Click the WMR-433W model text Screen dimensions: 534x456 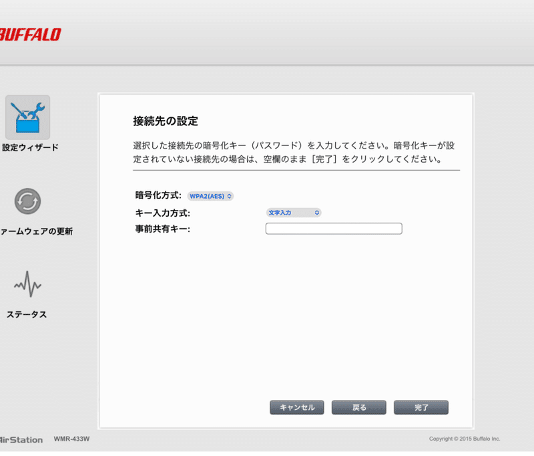tap(72, 439)
